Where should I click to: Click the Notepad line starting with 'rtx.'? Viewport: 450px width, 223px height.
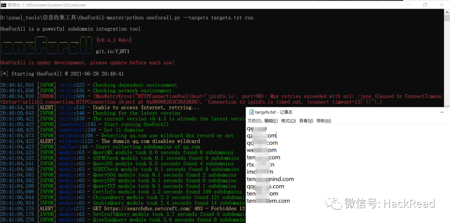(x=260, y=164)
